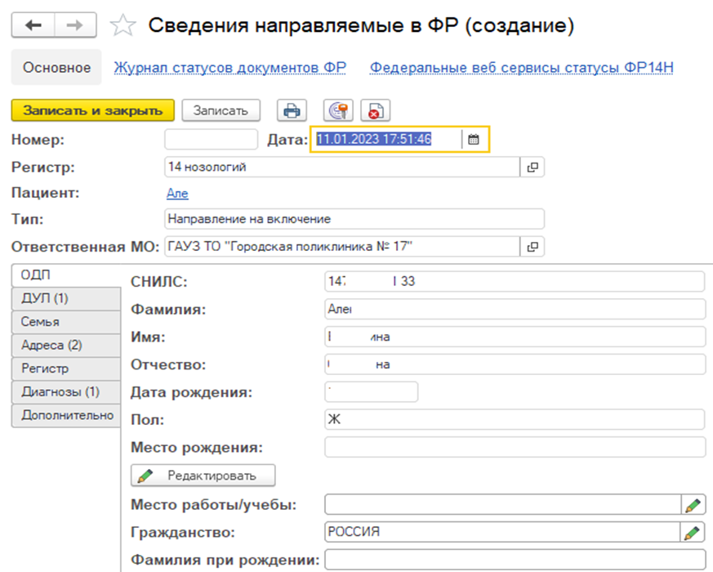
Task: Open Федеральные веб сервисы статусы ФР14Н
Action: pyautogui.click(x=521, y=68)
